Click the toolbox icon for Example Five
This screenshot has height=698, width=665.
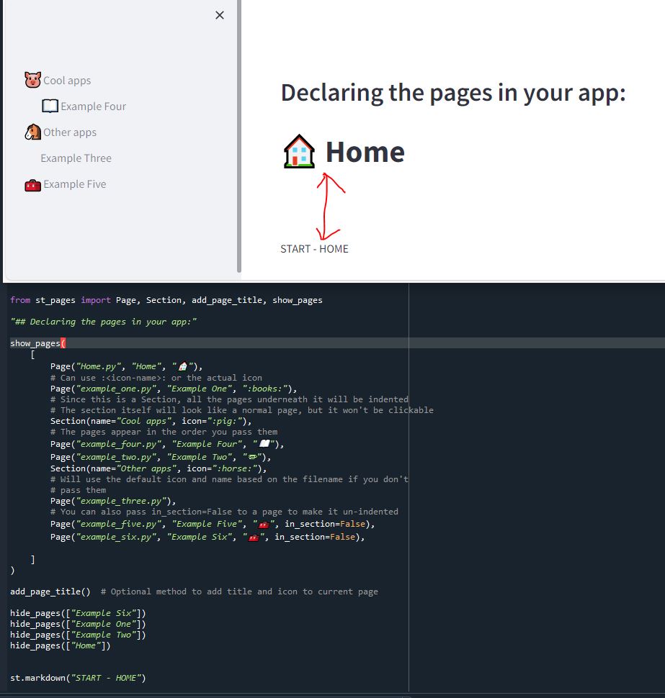[32, 184]
